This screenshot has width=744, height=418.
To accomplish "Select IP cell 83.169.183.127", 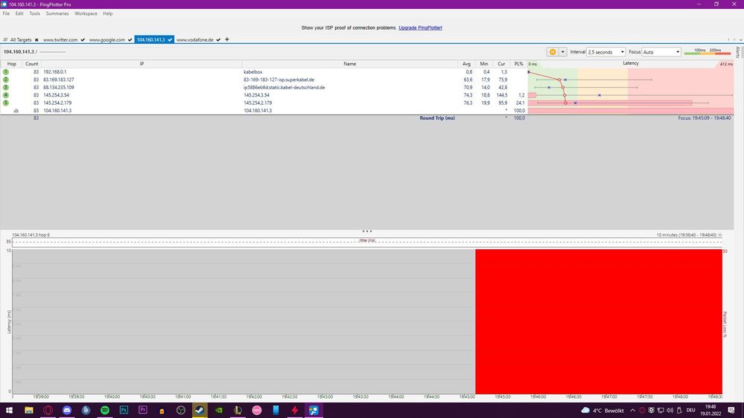I will 59,80.
